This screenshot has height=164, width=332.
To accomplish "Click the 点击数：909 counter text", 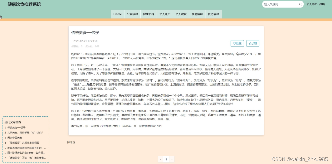I will (x=92, y=46).
